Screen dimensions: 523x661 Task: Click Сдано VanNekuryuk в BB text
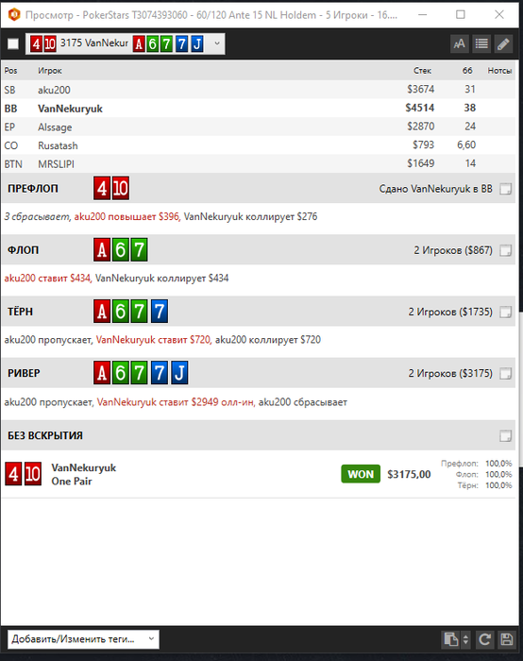(436, 189)
